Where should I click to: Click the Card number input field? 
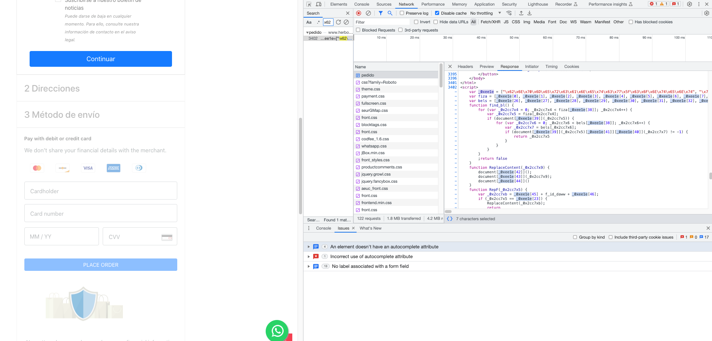click(101, 213)
